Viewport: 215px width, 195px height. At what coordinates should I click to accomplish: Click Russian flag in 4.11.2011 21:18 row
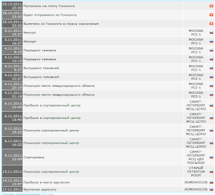tap(211, 95)
